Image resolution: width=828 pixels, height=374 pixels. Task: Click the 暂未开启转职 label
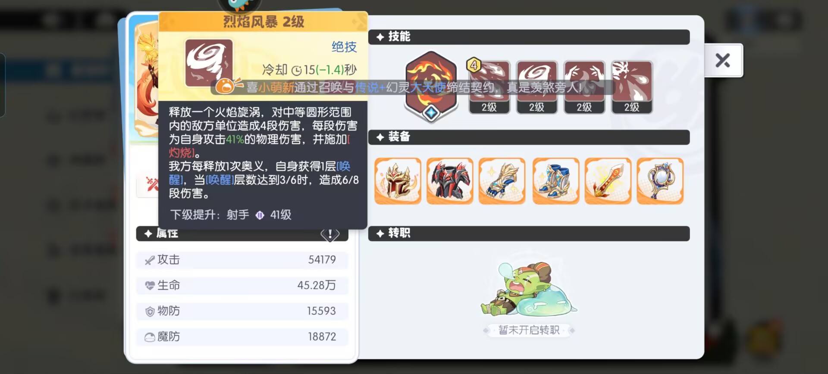click(529, 330)
